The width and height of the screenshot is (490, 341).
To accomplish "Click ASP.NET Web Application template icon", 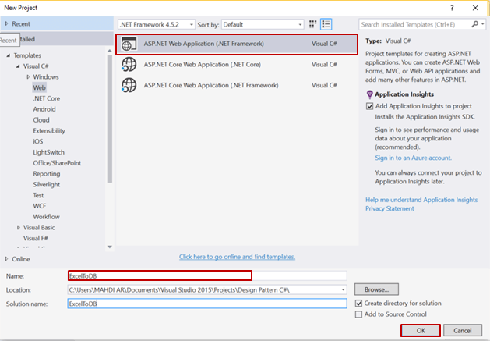I will (x=129, y=44).
